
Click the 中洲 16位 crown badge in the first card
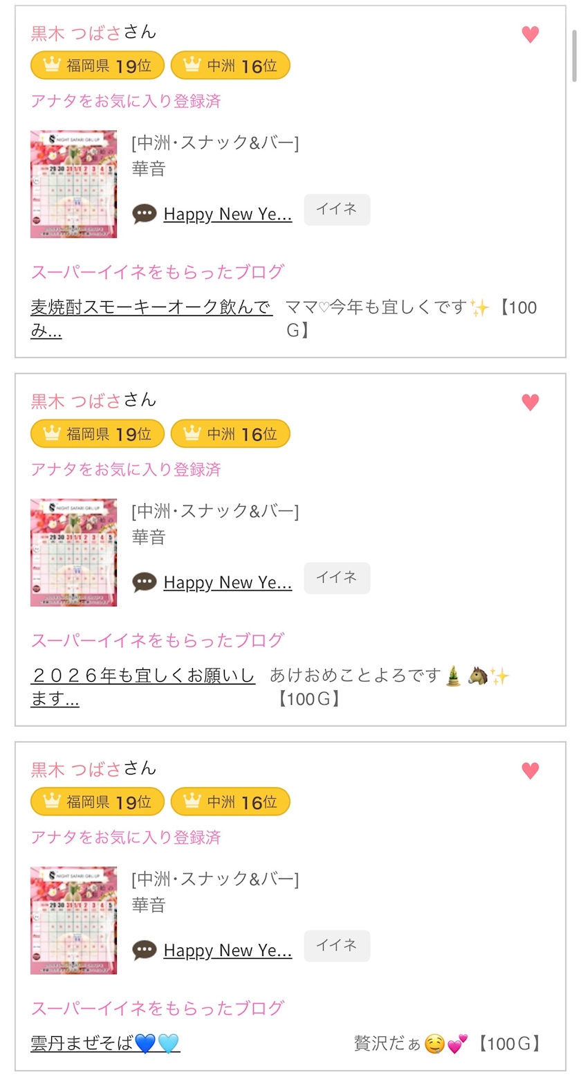pyautogui.click(x=230, y=66)
